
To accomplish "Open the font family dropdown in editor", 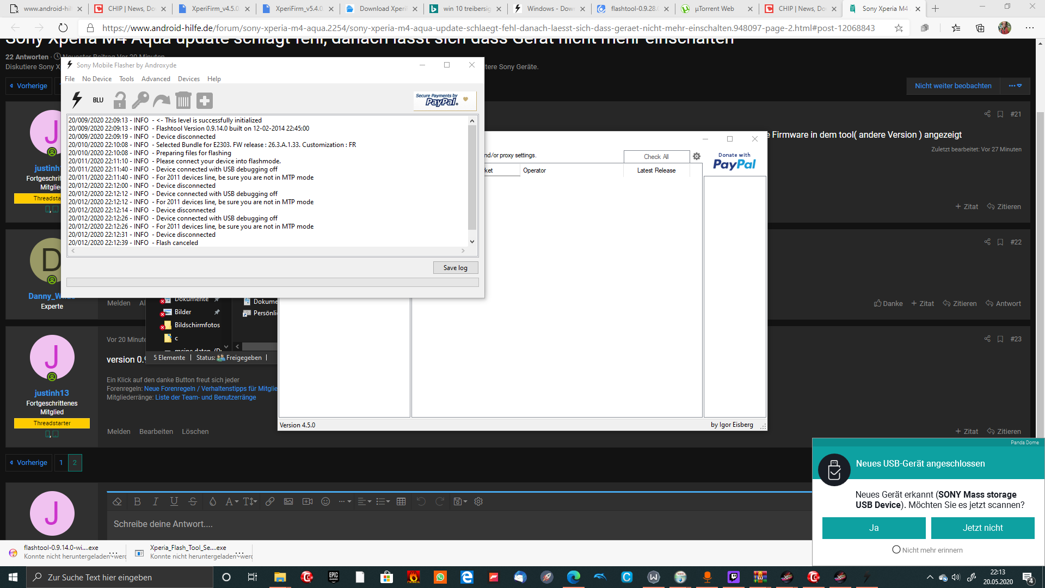I will click(232, 502).
